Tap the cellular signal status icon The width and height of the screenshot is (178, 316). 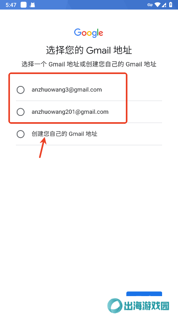click(164, 5)
